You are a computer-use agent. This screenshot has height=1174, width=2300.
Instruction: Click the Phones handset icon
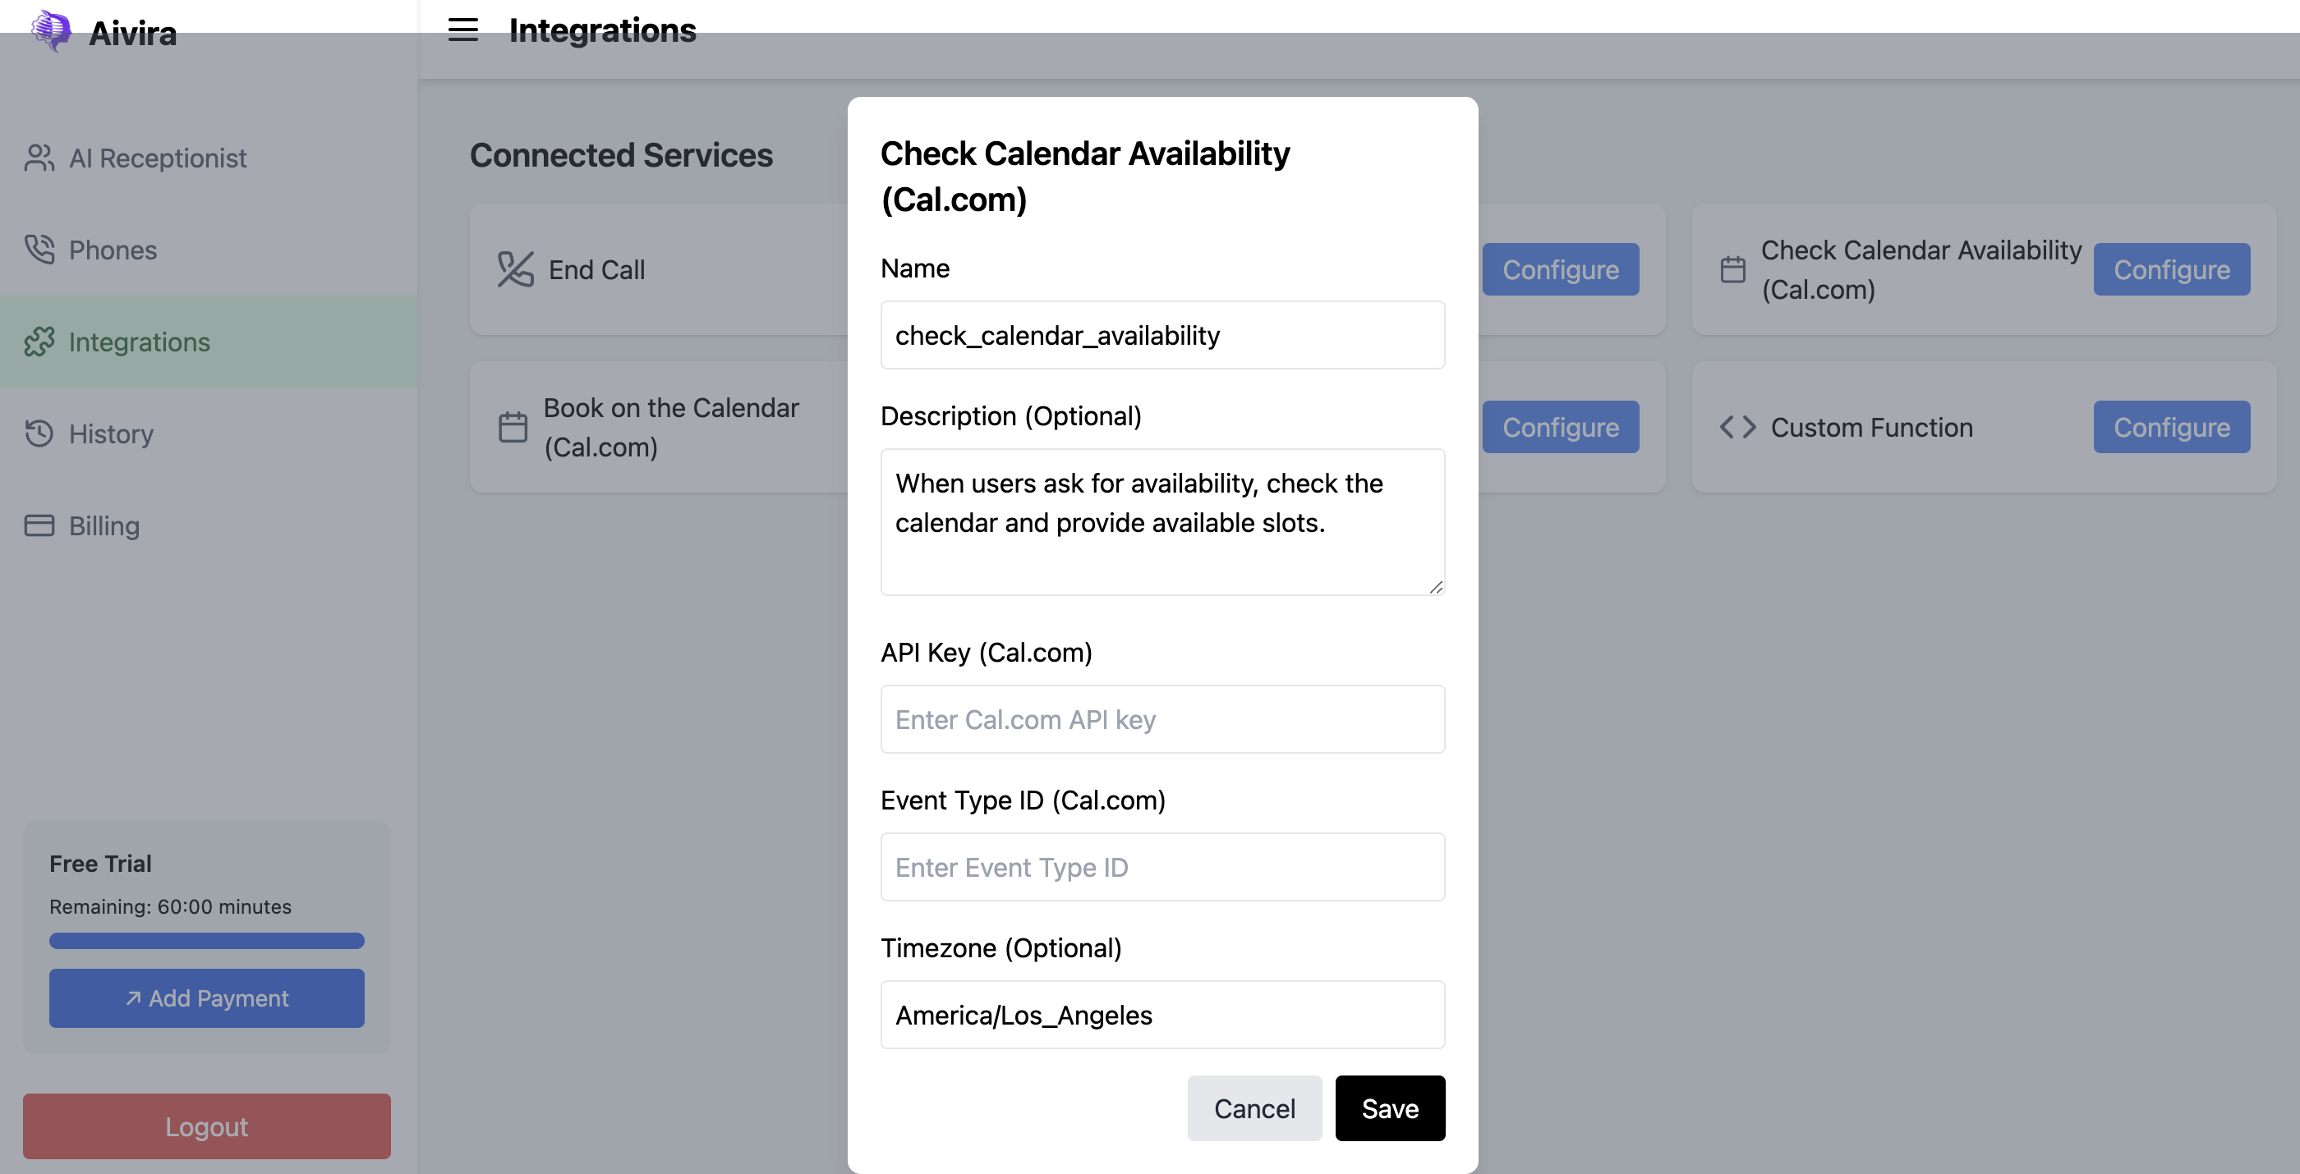pos(39,250)
